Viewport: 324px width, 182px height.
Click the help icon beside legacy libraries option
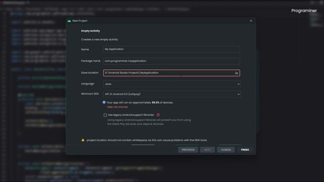[158, 115]
